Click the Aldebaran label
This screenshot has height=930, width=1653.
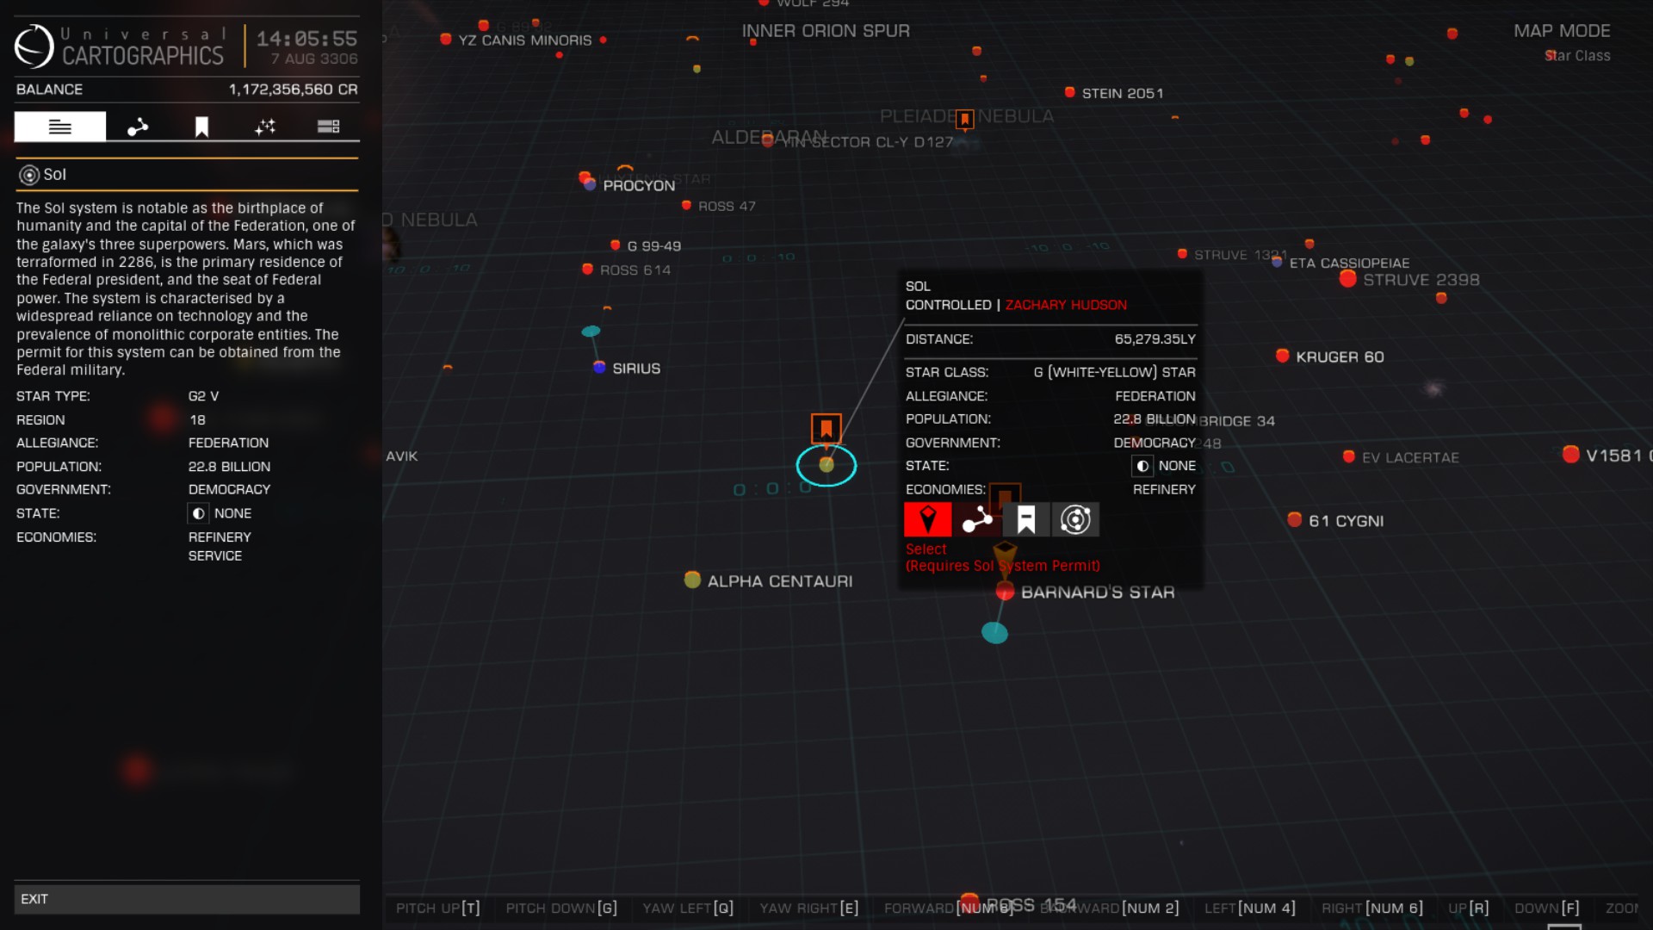coord(769,138)
